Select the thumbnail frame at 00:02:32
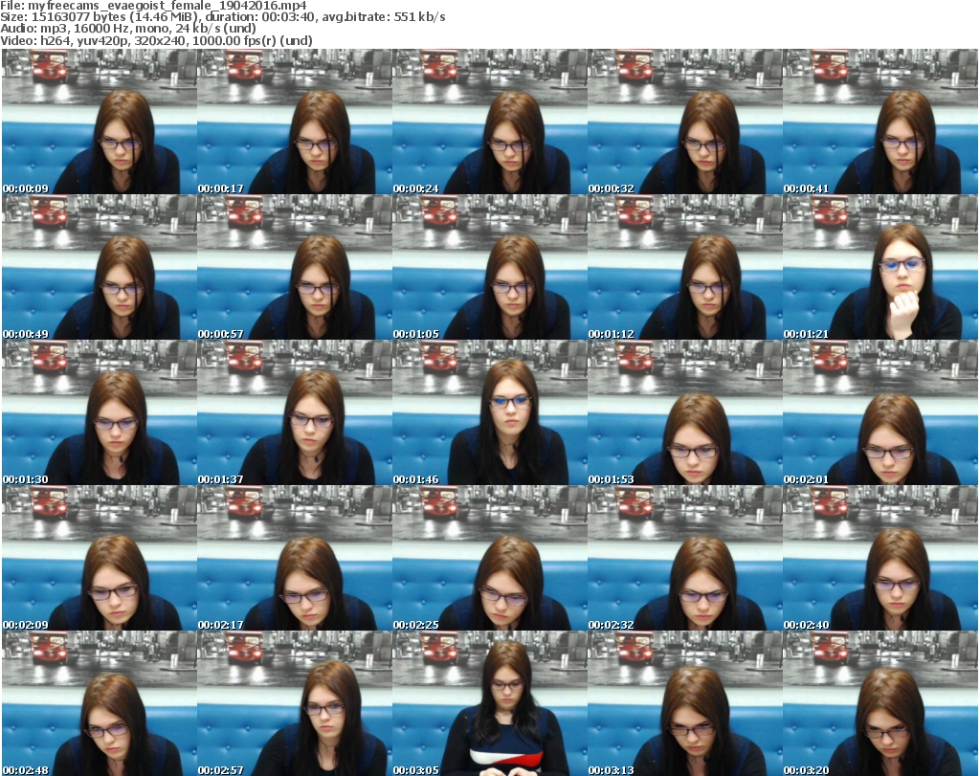The image size is (980, 776). pyautogui.click(x=685, y=558)
